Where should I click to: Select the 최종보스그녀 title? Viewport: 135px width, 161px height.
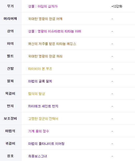coord(38,156)
